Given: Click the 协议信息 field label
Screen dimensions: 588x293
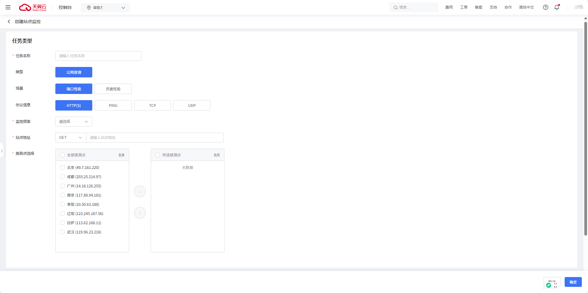Looking at the screenshot, I should click(23, 105).
